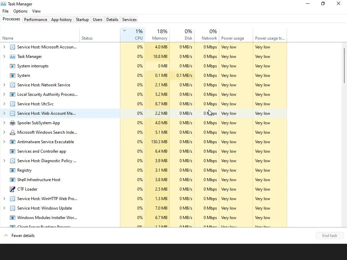Select the CTF Loader process name

tap(27, 189)
